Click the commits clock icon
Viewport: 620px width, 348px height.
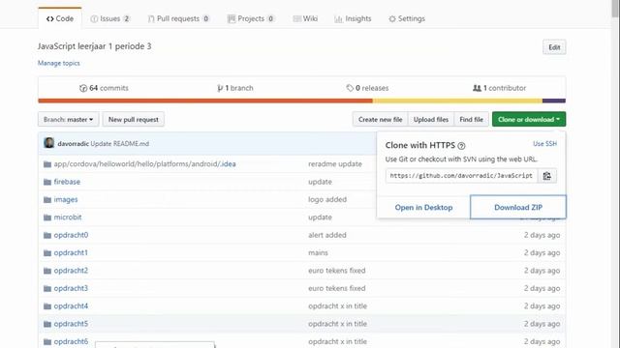click(x=83, y=88)
